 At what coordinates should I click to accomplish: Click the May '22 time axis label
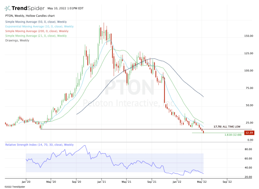click(x=202, y=182)
